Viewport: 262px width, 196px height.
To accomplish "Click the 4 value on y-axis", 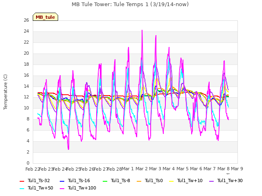I will pyautogui.click(x=28, y=141).
